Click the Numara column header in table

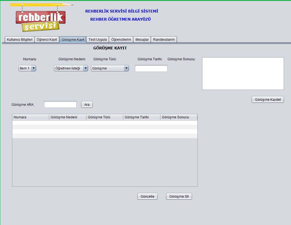pos(31,117)
